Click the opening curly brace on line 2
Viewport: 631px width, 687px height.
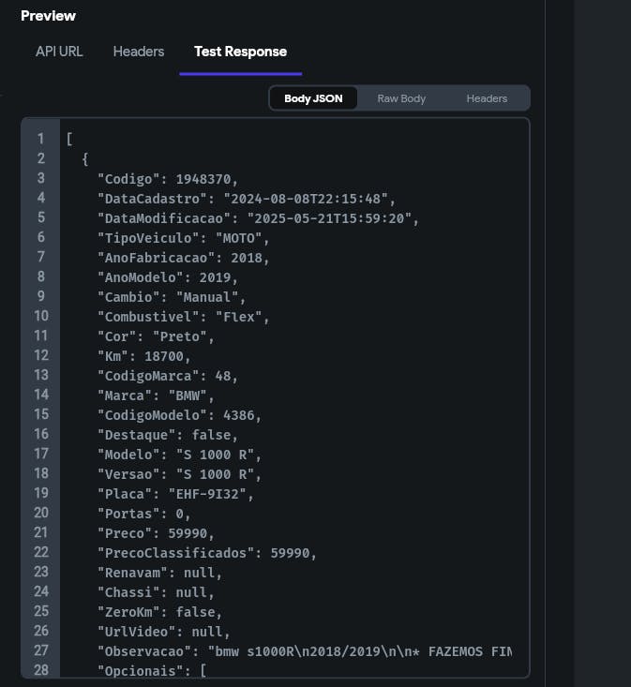[x=85, y=158]
